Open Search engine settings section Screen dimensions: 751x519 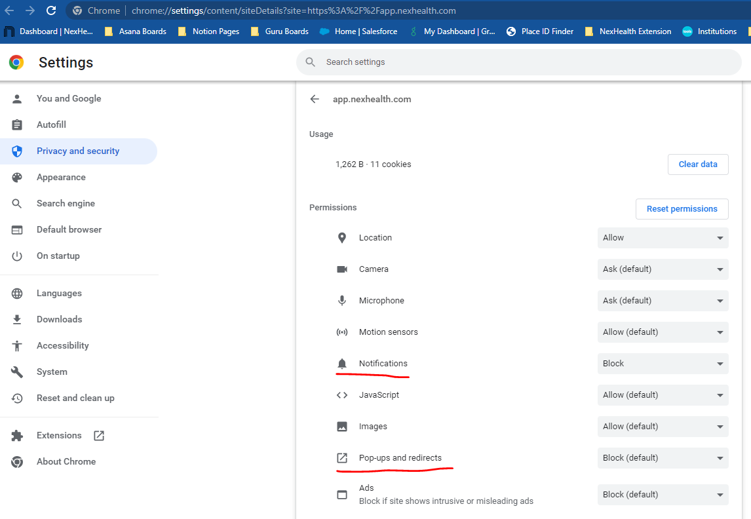tap(79, 204)
